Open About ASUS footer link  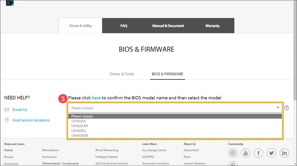(191, 150)
